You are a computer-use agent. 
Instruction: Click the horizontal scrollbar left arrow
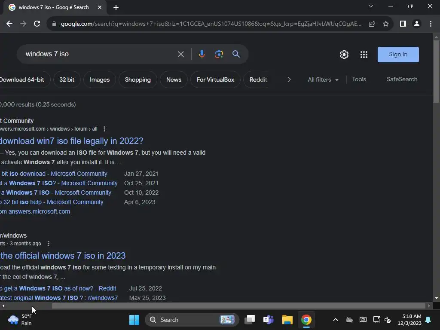tap(3, 306)
